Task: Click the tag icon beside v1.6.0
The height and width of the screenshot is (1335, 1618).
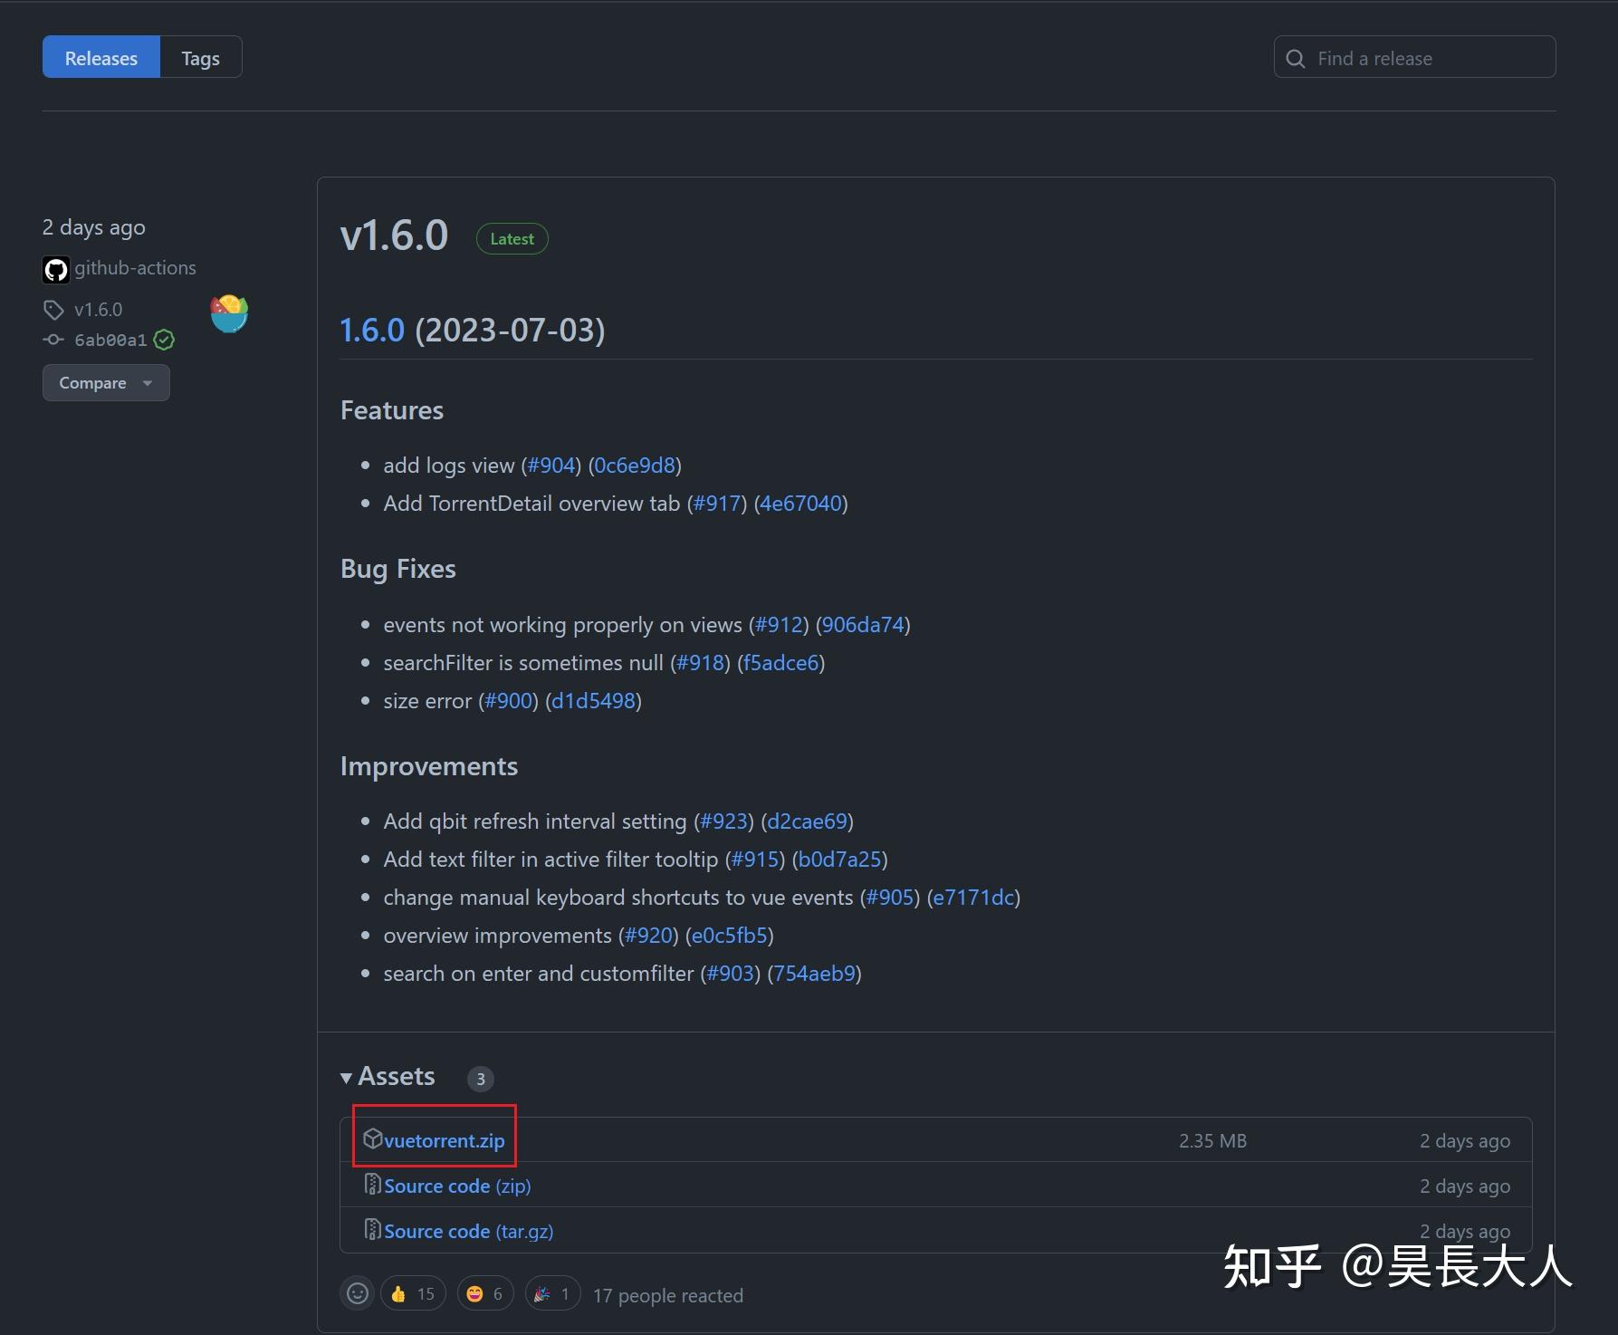Action: click(x=53, y=310)
